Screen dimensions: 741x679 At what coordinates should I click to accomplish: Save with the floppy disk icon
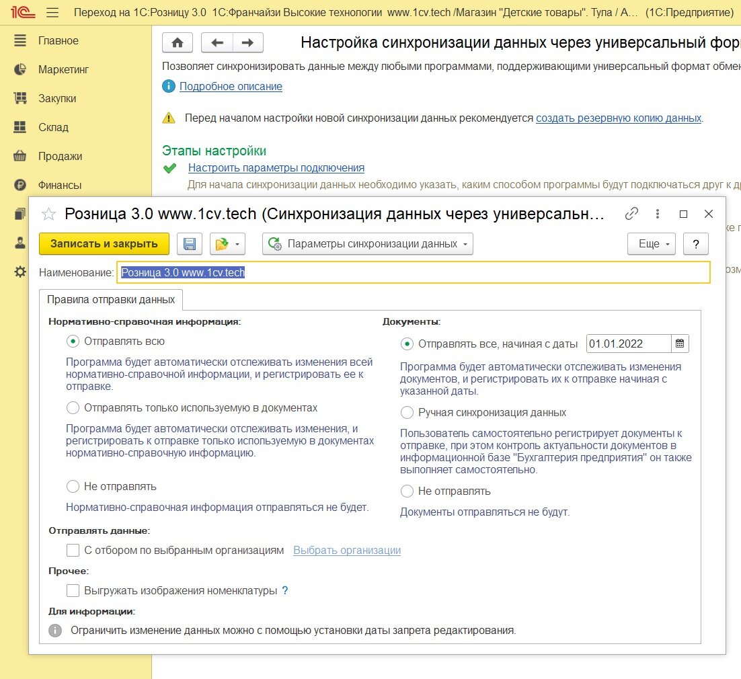coord(190,244)
